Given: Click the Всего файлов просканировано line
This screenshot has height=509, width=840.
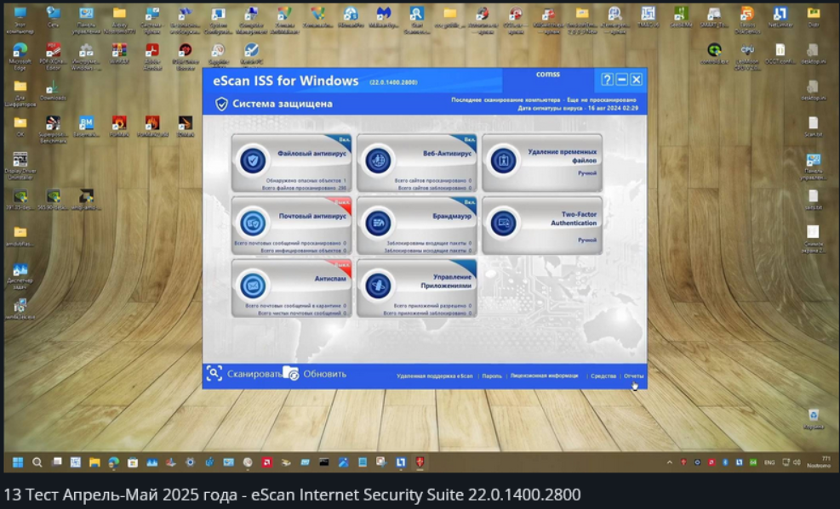Looking at the screenshot, I should [305, 188].
